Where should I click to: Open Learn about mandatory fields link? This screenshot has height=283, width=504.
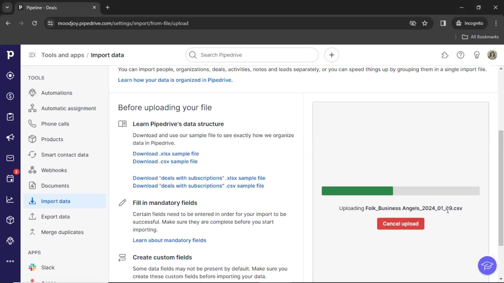click(x=169, y=240)
